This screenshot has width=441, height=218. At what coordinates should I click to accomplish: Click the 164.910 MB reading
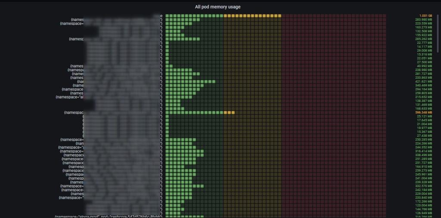tap(424, 166)
